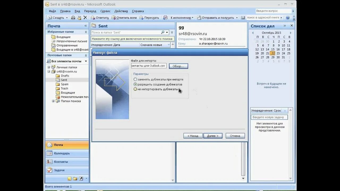Switch to Задачи navigation button
This screenshot has width=340, height=191.
point(67,170)
